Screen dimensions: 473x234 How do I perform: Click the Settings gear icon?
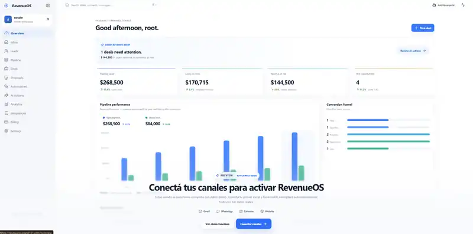[7, 131]
